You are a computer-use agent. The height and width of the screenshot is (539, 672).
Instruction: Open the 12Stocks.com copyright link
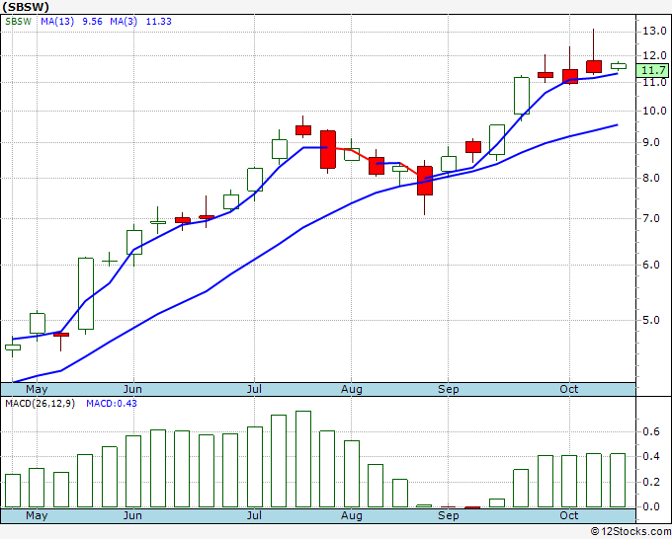click(x=630, y=532)
